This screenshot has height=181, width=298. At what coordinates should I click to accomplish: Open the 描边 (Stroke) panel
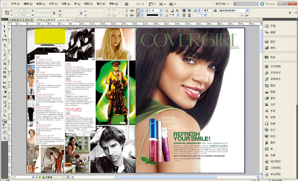point(271,42)
